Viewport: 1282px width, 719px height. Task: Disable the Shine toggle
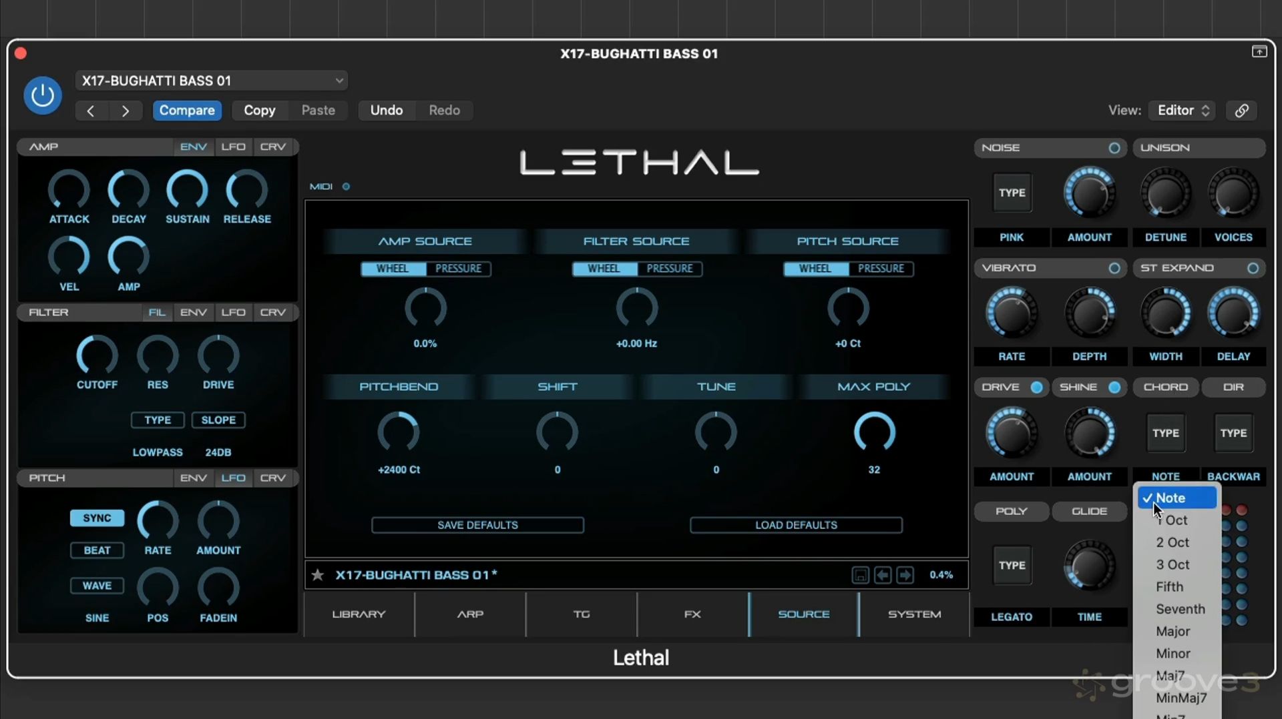click(1114, 388)
